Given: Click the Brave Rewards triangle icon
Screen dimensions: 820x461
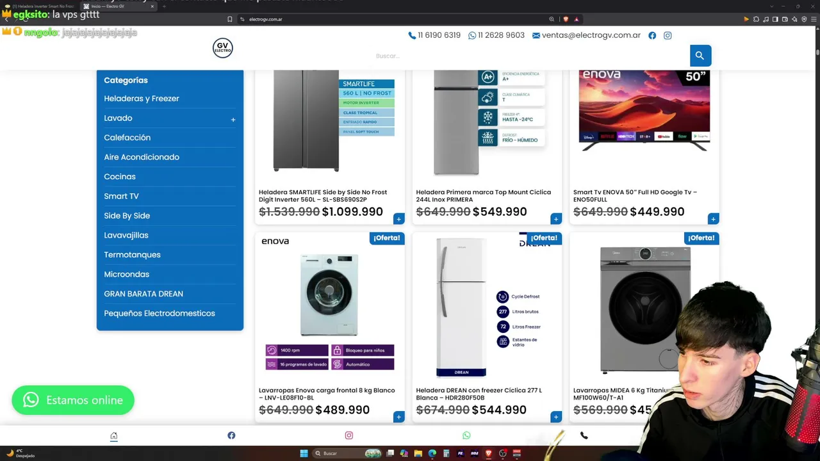Looking at the screenshot, I should tap(577, 19).
